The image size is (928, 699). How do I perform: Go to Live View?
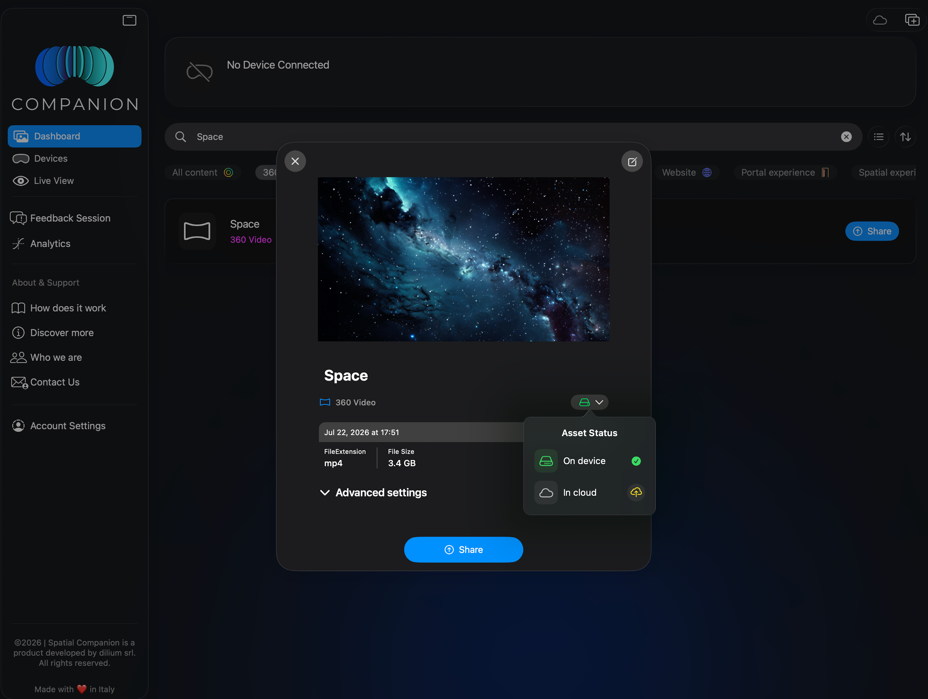tap(74, 181)
